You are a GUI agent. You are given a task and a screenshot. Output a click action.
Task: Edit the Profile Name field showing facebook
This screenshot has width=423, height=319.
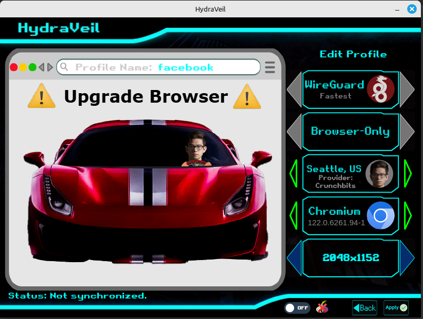(158, 67)
